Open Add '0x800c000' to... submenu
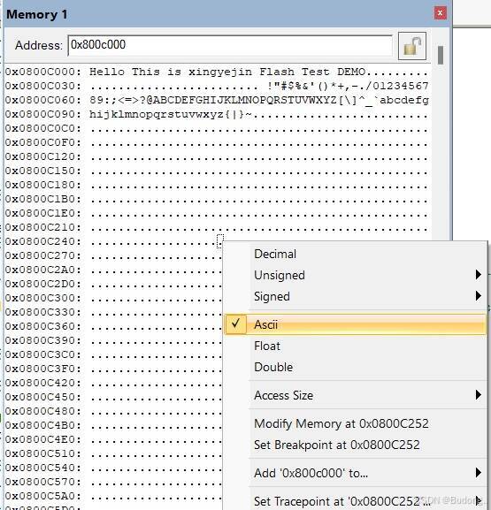Viewport: 491px width, 510px height. coord(356,473)
